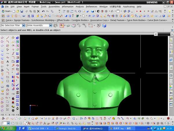
Task: Switch to Geomagic Qualify taskbar window
Action: pyautogui.click(x=67, y=129)
